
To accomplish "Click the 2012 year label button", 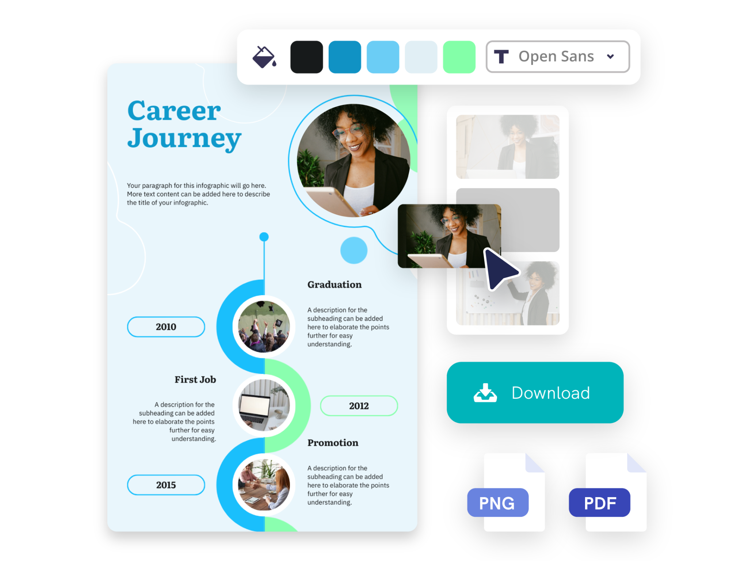I will (x=359, y=406).
